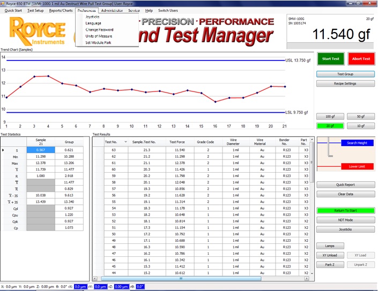Click the rX 0.0 µm status field
Screen dimensions: 378x291
[x=80, y=287]
